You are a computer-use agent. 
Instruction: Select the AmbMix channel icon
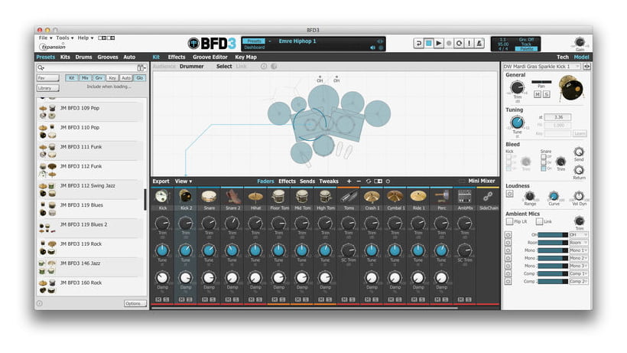(465, 197)
